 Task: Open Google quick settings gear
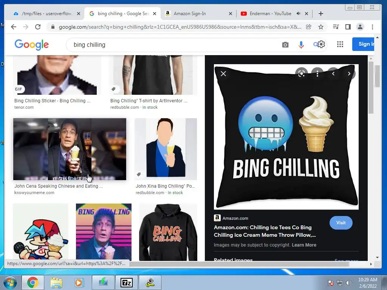tap(321, 45)
